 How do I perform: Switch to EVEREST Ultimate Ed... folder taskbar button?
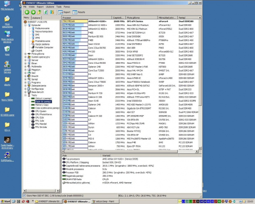(x=49, y=202)
